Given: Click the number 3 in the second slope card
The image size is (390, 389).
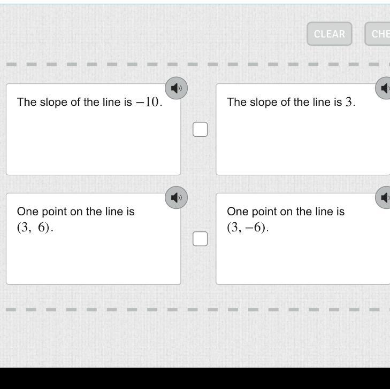Looking at the screenshot, I should pos(349,102).
